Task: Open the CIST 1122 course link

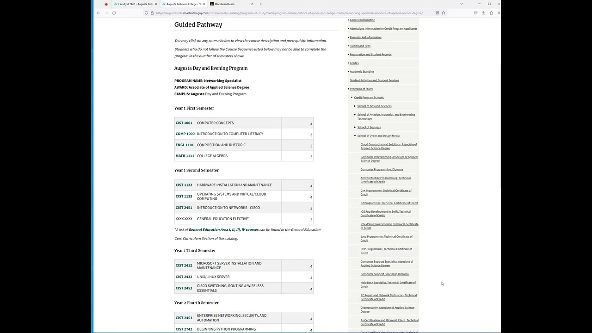Action: [184, 185]
